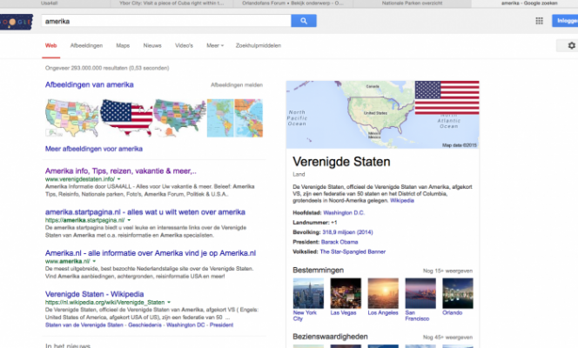This screenshot has height=348, width=578.
Task: Open the San Francisco destination thumbnail
Action: click(420, 293)
